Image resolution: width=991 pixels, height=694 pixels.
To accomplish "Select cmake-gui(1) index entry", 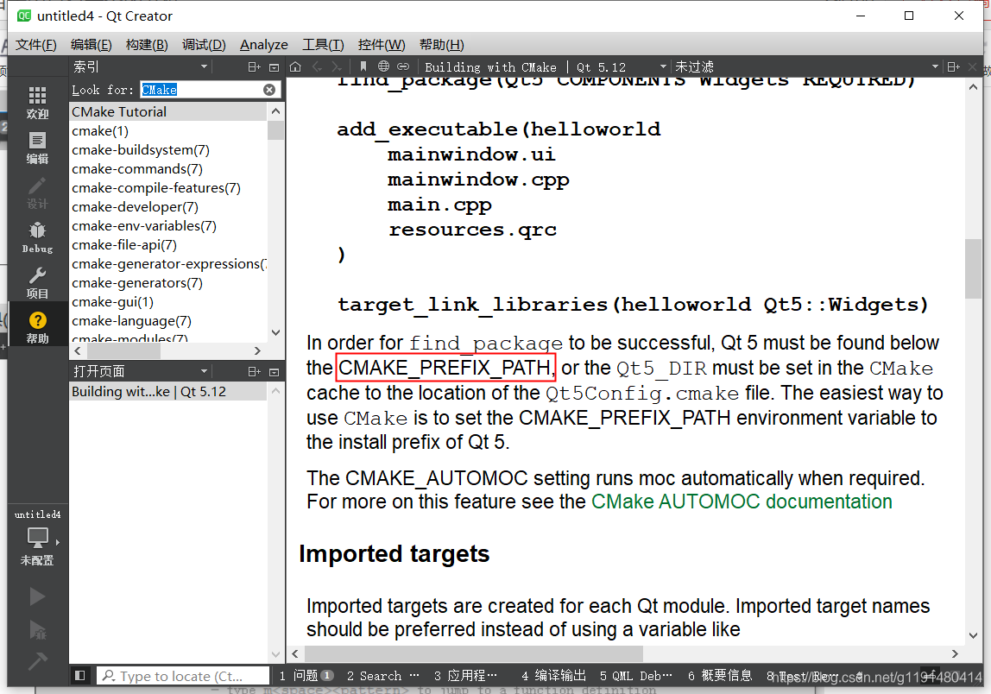I will pos(168,301).
